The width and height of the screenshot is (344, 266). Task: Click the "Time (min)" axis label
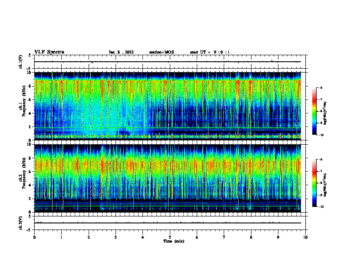174,241
